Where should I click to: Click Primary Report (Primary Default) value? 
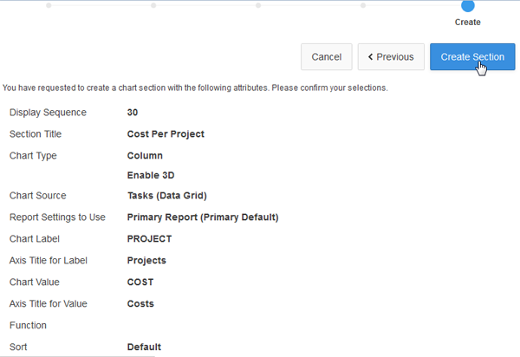pos(203,217)
